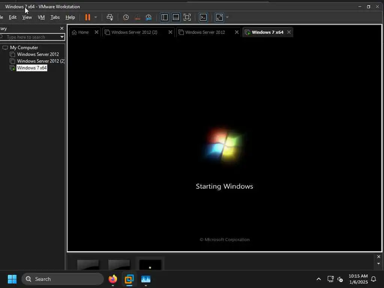Click the running VM icon beside Windows 7 x64
This screenshot has width=384, height=288.
[x=12, y=68]
